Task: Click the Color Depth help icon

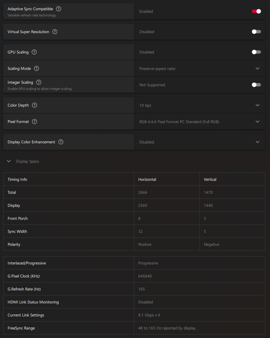Action: 34,105
